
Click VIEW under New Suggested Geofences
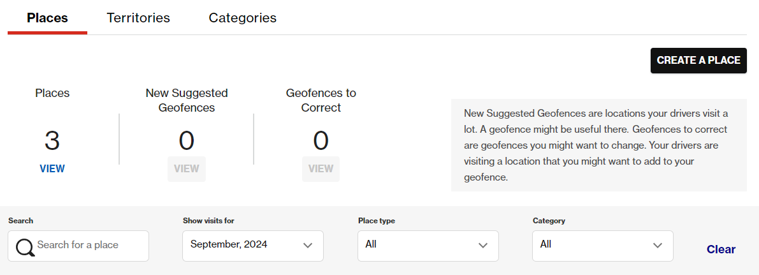click(186, 169)
